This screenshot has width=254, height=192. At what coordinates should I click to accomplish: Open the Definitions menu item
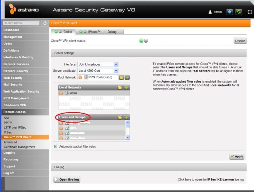[25, 51]
